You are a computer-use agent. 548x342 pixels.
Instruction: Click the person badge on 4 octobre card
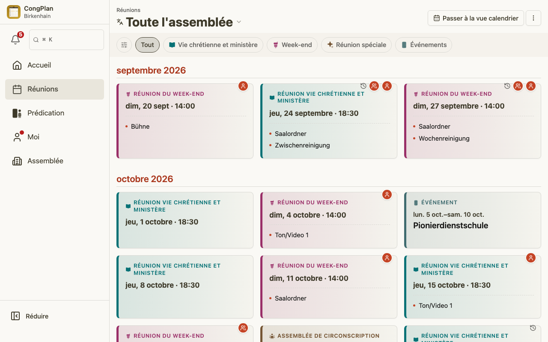pos(387,195)
